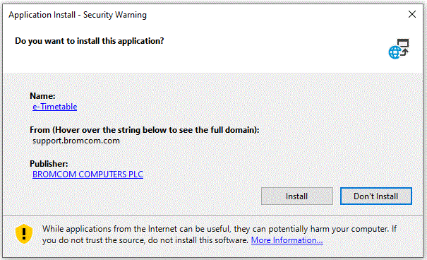Open the e-Timetable application name link
This screenshot has width=427, height=260.
[x=55, y=107]
